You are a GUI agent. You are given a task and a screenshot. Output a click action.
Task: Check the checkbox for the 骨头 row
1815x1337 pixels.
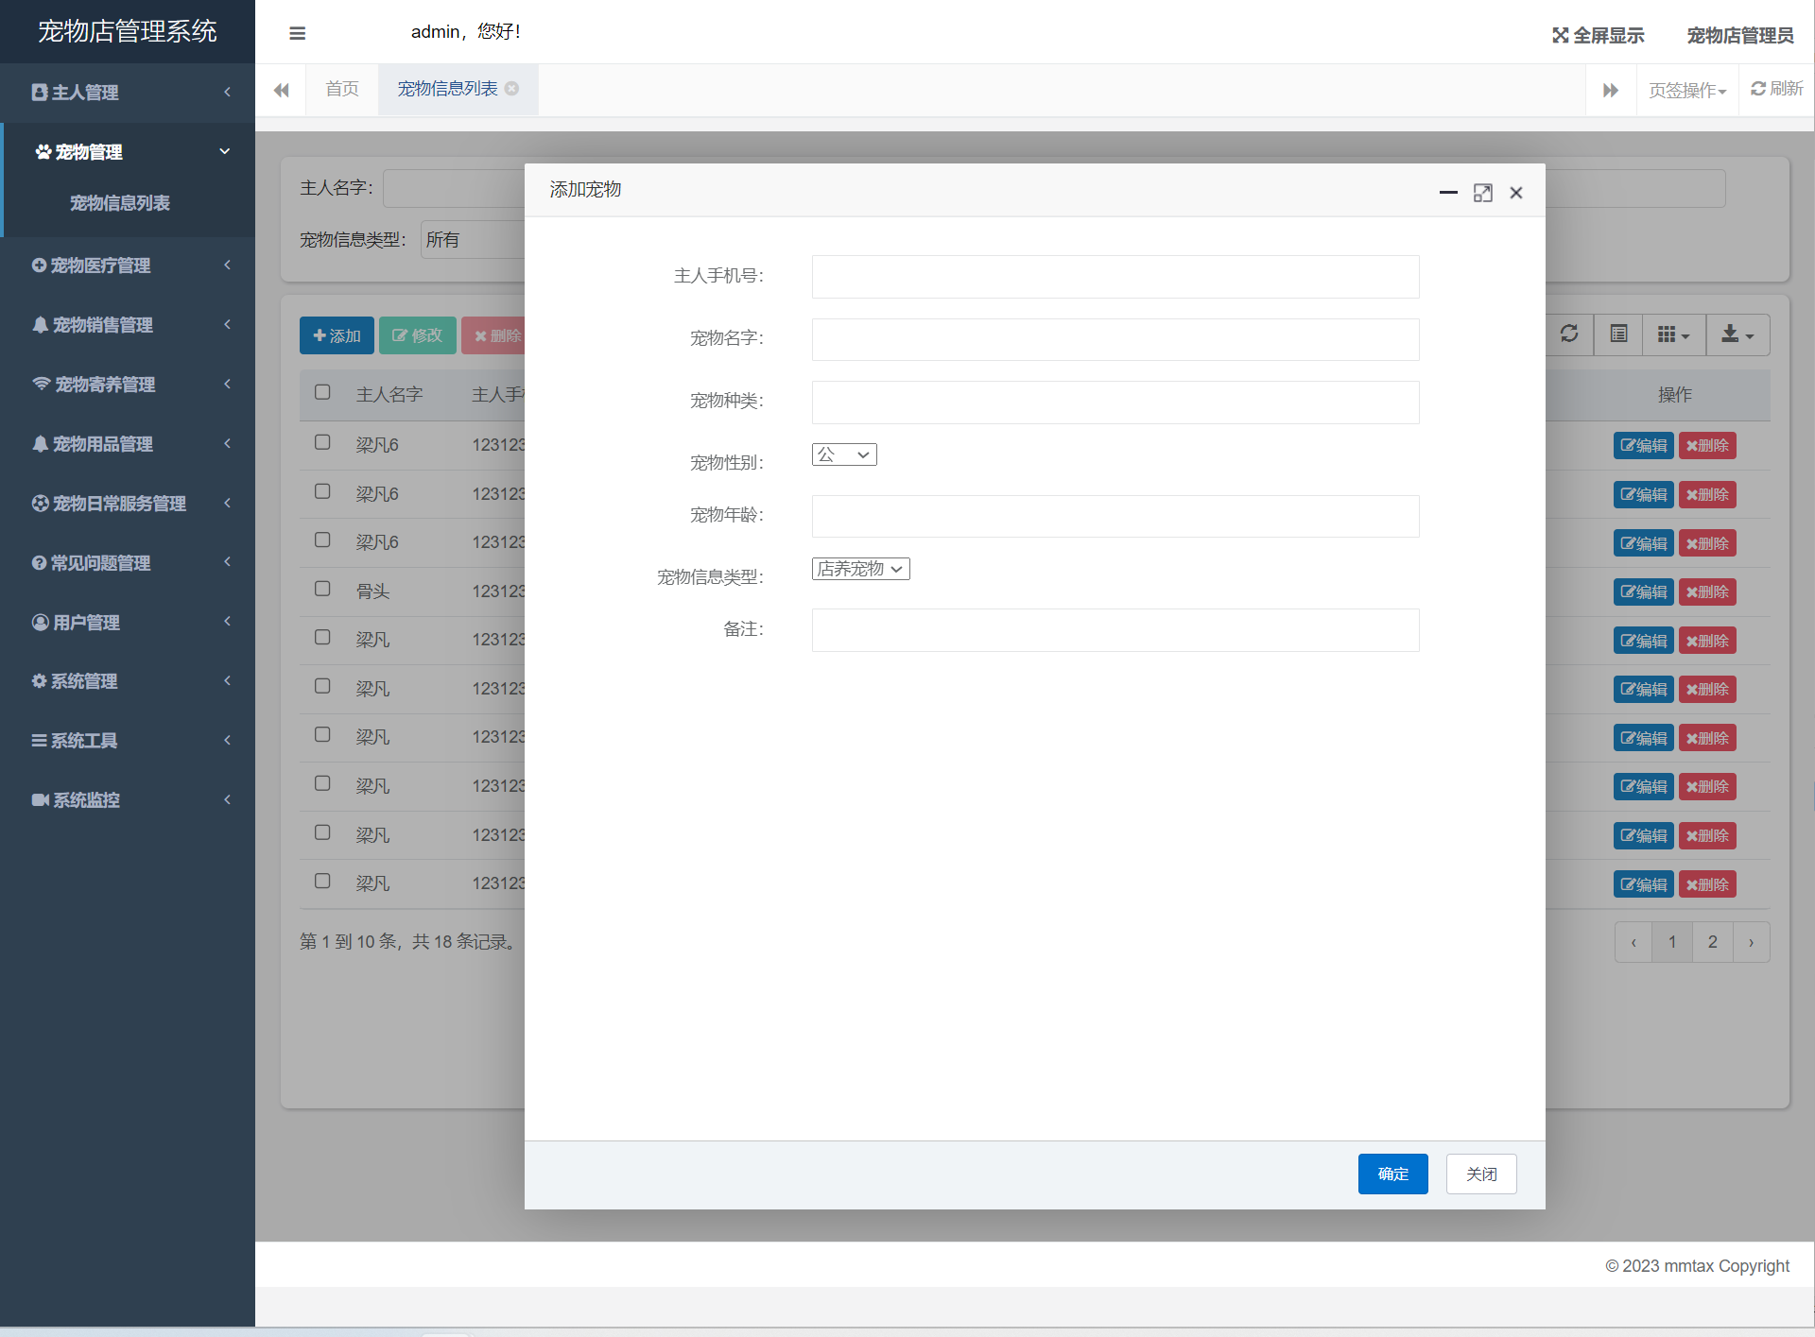pyautogui.click(x=322, y=589)
